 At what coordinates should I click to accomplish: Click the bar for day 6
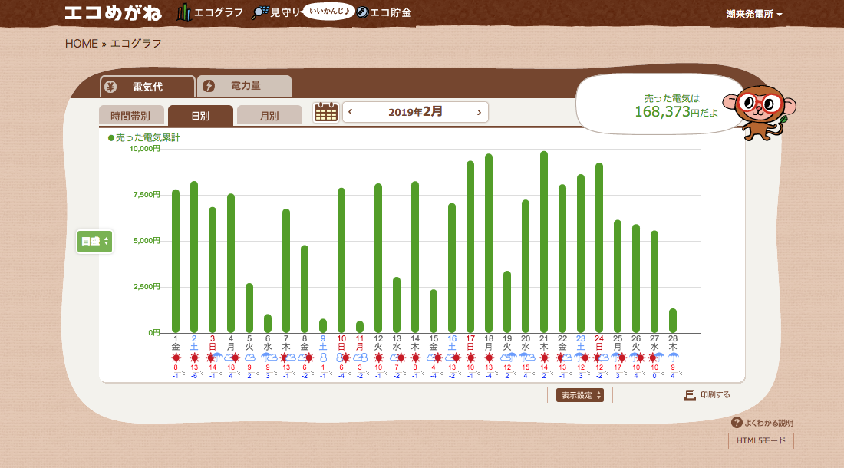pyautogui.click(x=268, y=324)
